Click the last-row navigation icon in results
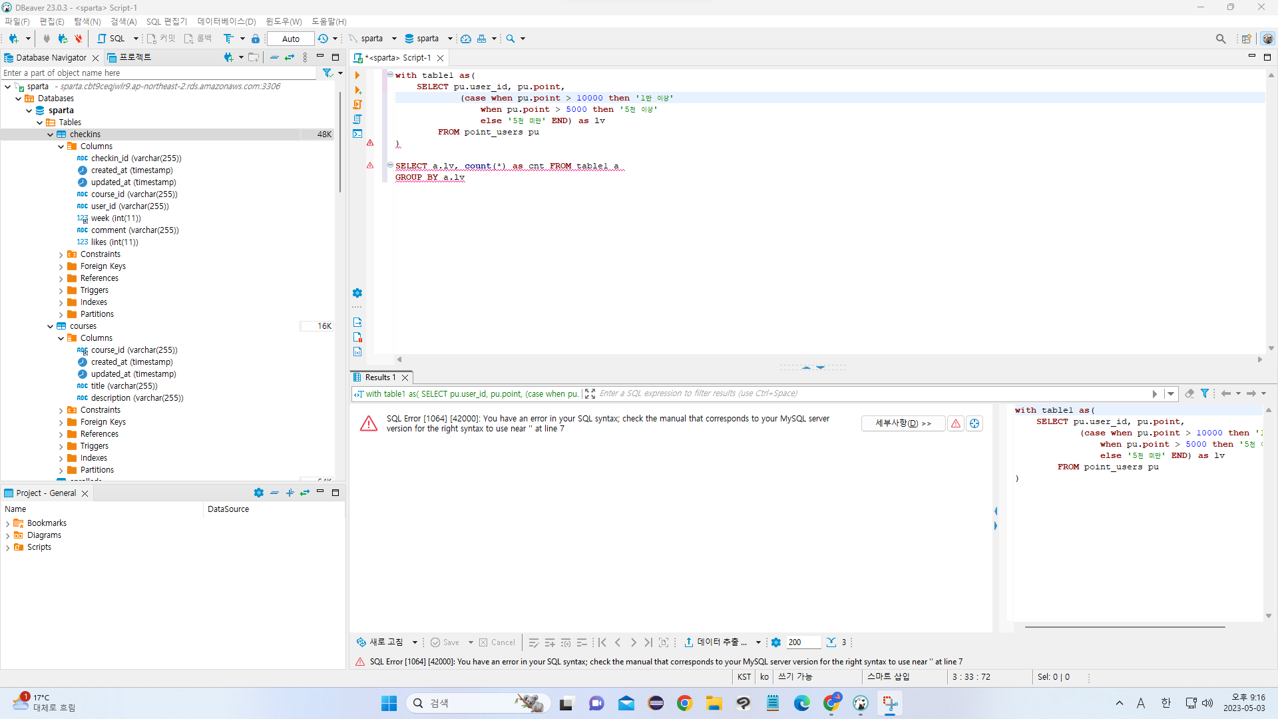 (x=648, y=642)
